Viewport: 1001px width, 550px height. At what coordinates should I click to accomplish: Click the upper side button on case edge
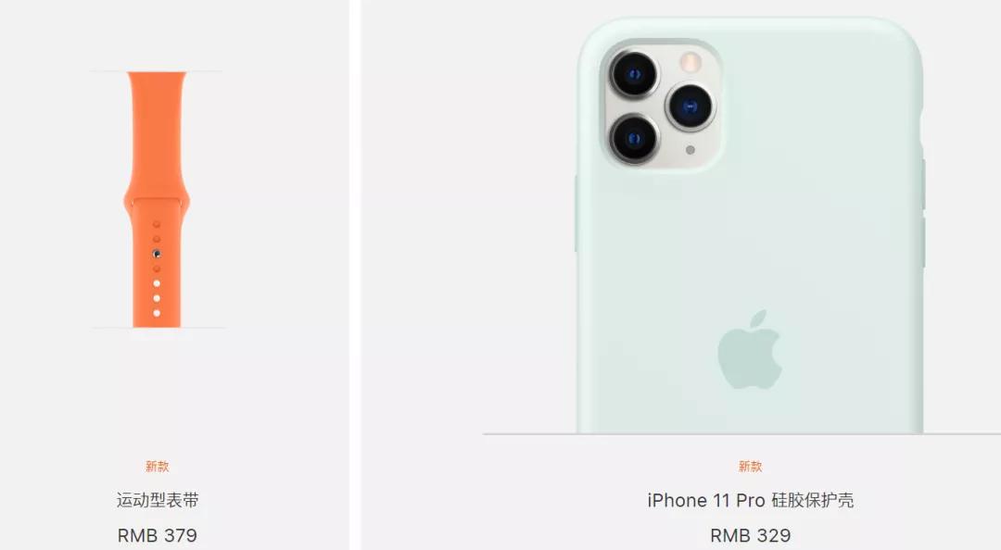click(x=923, y=183)
